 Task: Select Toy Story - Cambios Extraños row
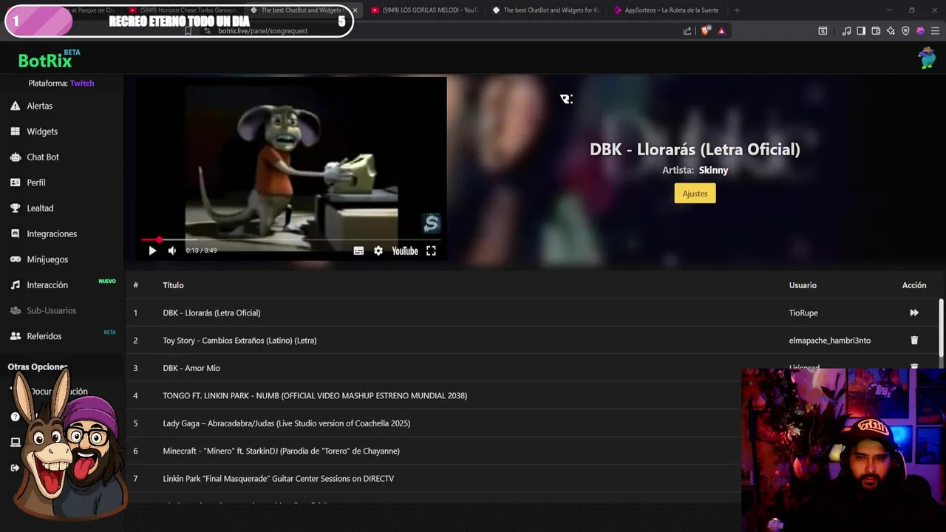pos(532,341)
